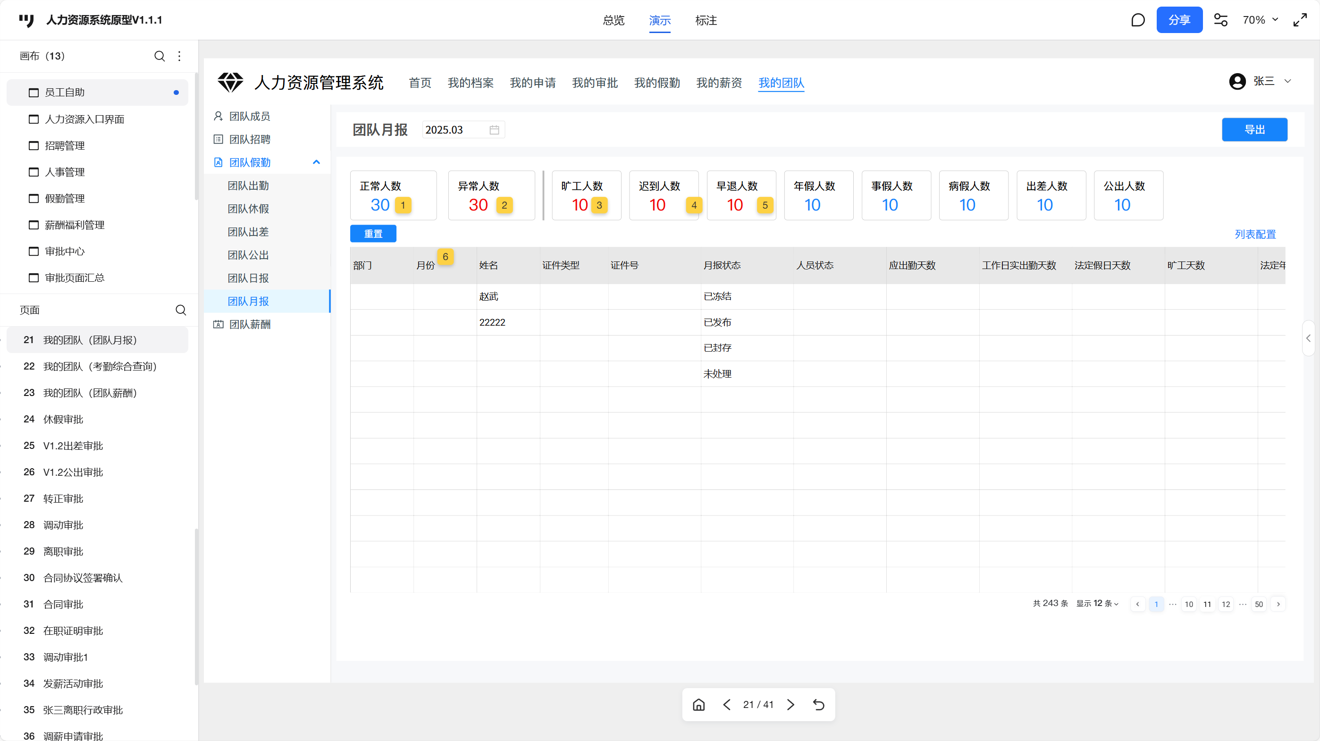Open 我的薪资 in top navigation
The image size is (1320, 741).
coord(718,83)
